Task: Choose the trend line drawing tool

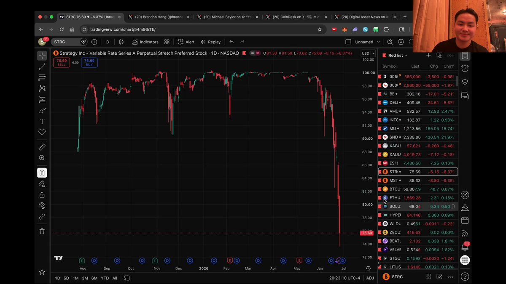Action: click(42, 66)
